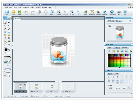
Task: Select the orange funnel tool
Action: coord(5,44)
